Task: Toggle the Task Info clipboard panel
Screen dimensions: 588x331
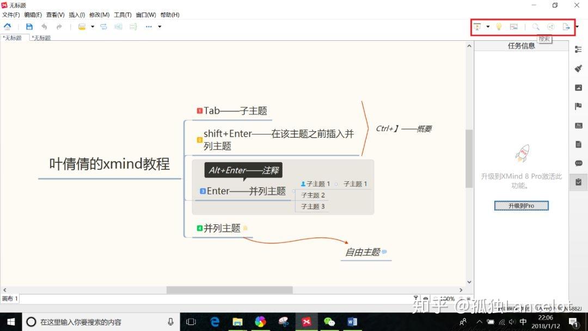Action: 578,182
